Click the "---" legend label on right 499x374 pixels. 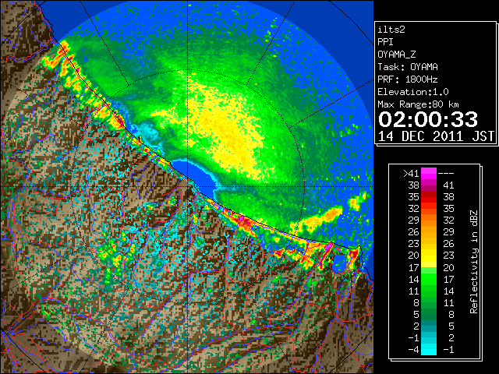coord(446,174)
